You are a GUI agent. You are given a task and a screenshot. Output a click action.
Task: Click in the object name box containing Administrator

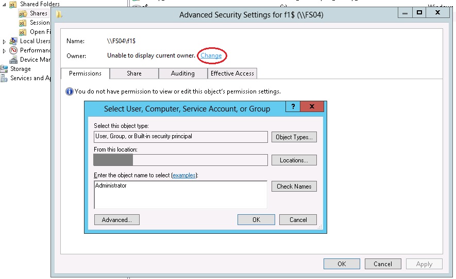point(181,195)
